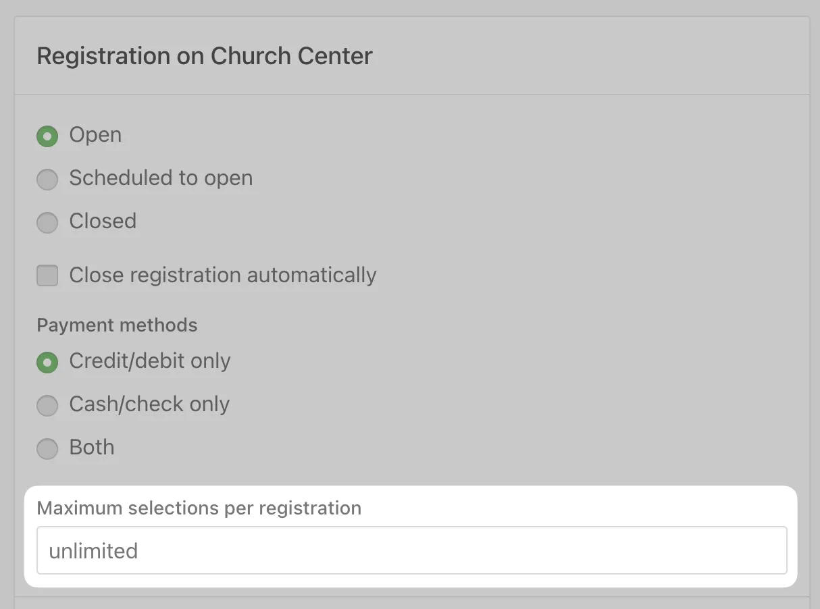820x609 pixels.
Task: Click the "Open" label text
Action: [x=95, y=135]
